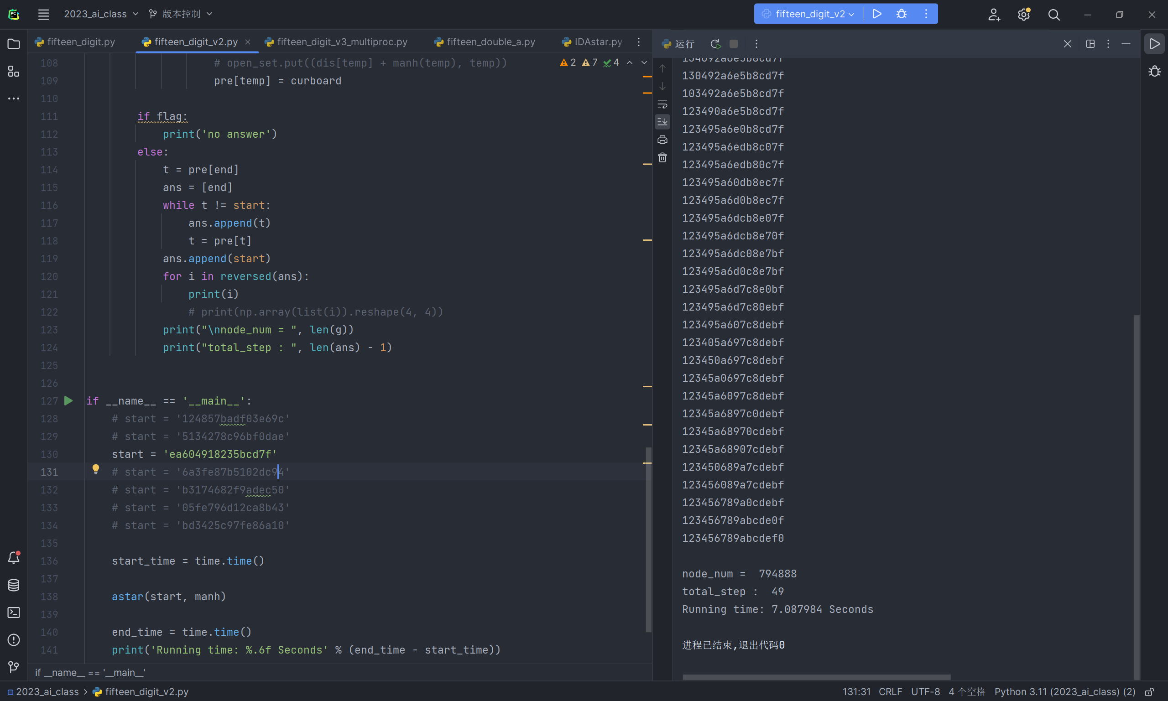Click the CRLF line separator indicator
The width and height of the screenshot is (1168, 701).
(x=890, y=691)
